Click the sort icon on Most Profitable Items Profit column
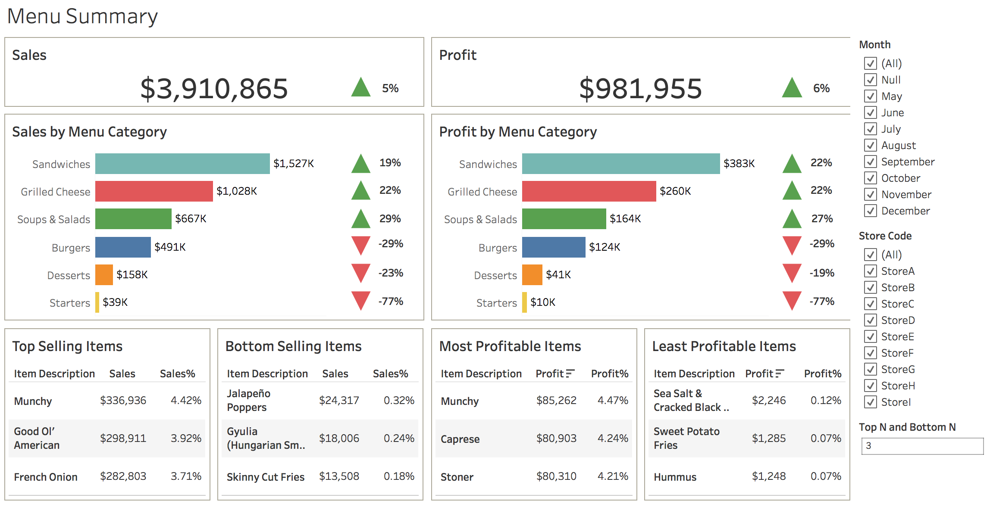Viewport: 990px width, 510px height. 570,373
